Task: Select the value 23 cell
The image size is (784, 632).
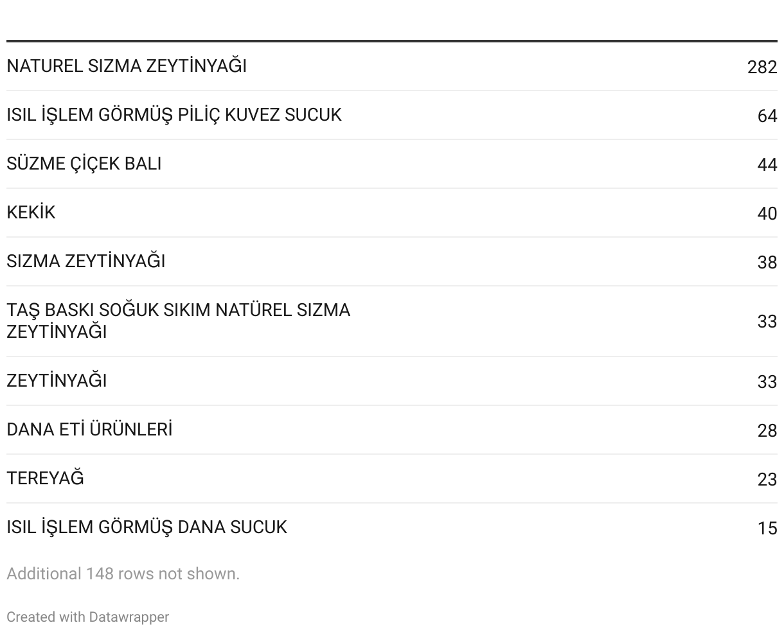Action: pos(767,480)
